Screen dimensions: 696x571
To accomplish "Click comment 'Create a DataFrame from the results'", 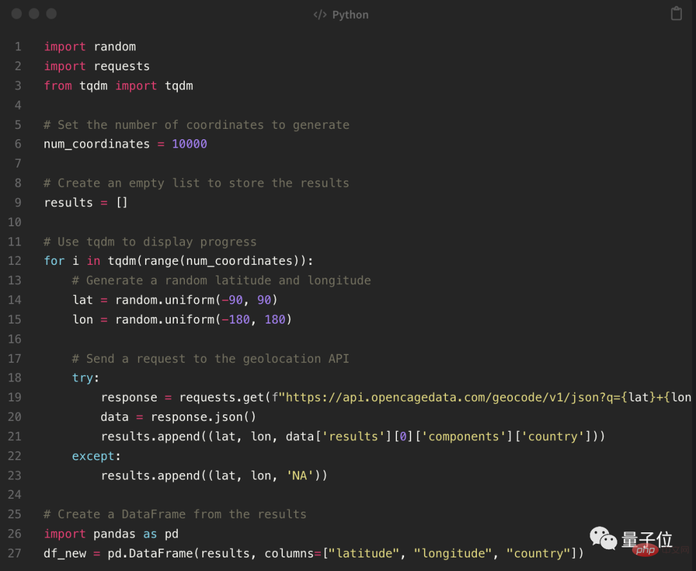I will 175,514.
